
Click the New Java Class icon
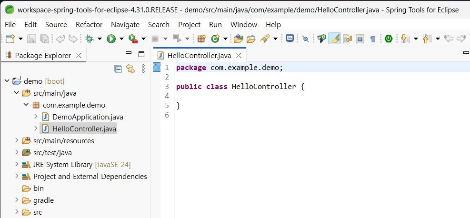pyautogui.click(x=215, y=39)
